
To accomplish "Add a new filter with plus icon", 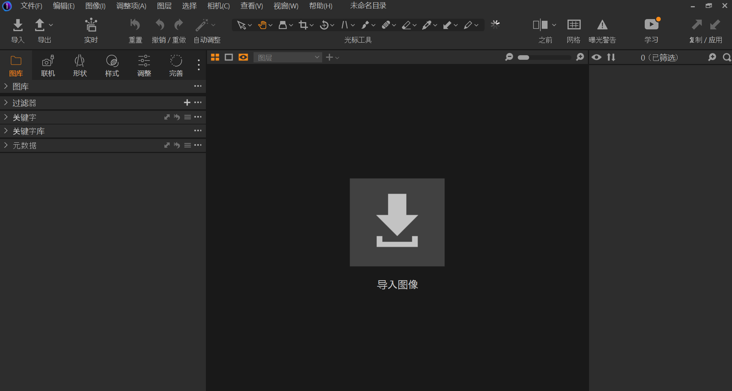I will click(187, 102).
